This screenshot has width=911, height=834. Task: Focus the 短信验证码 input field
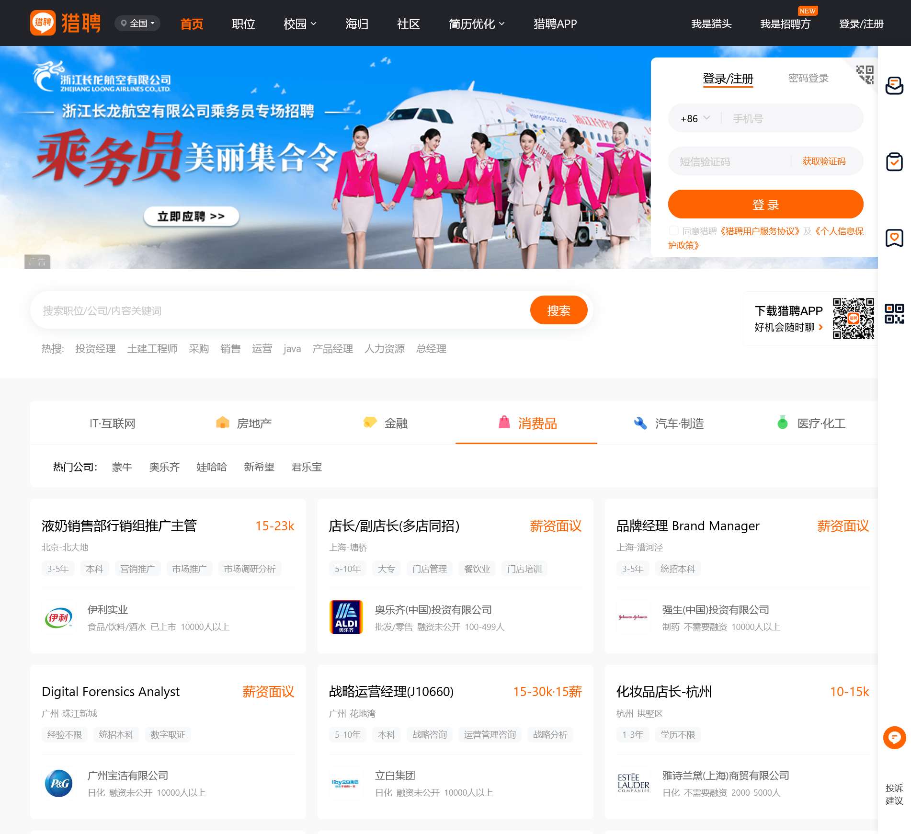coord(732,161)
